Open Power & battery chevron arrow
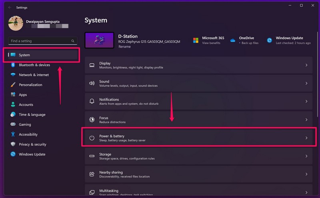Screen dimensions: 320x198 point(306,138)
